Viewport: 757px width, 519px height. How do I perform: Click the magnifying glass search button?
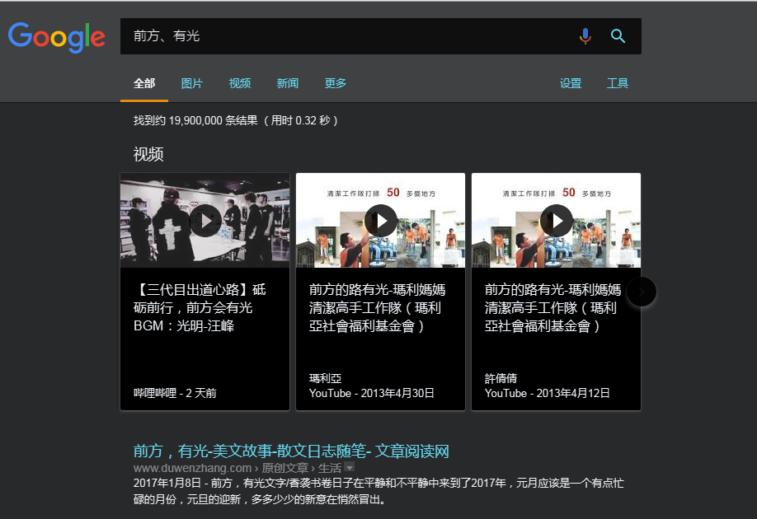click(618, 36)
